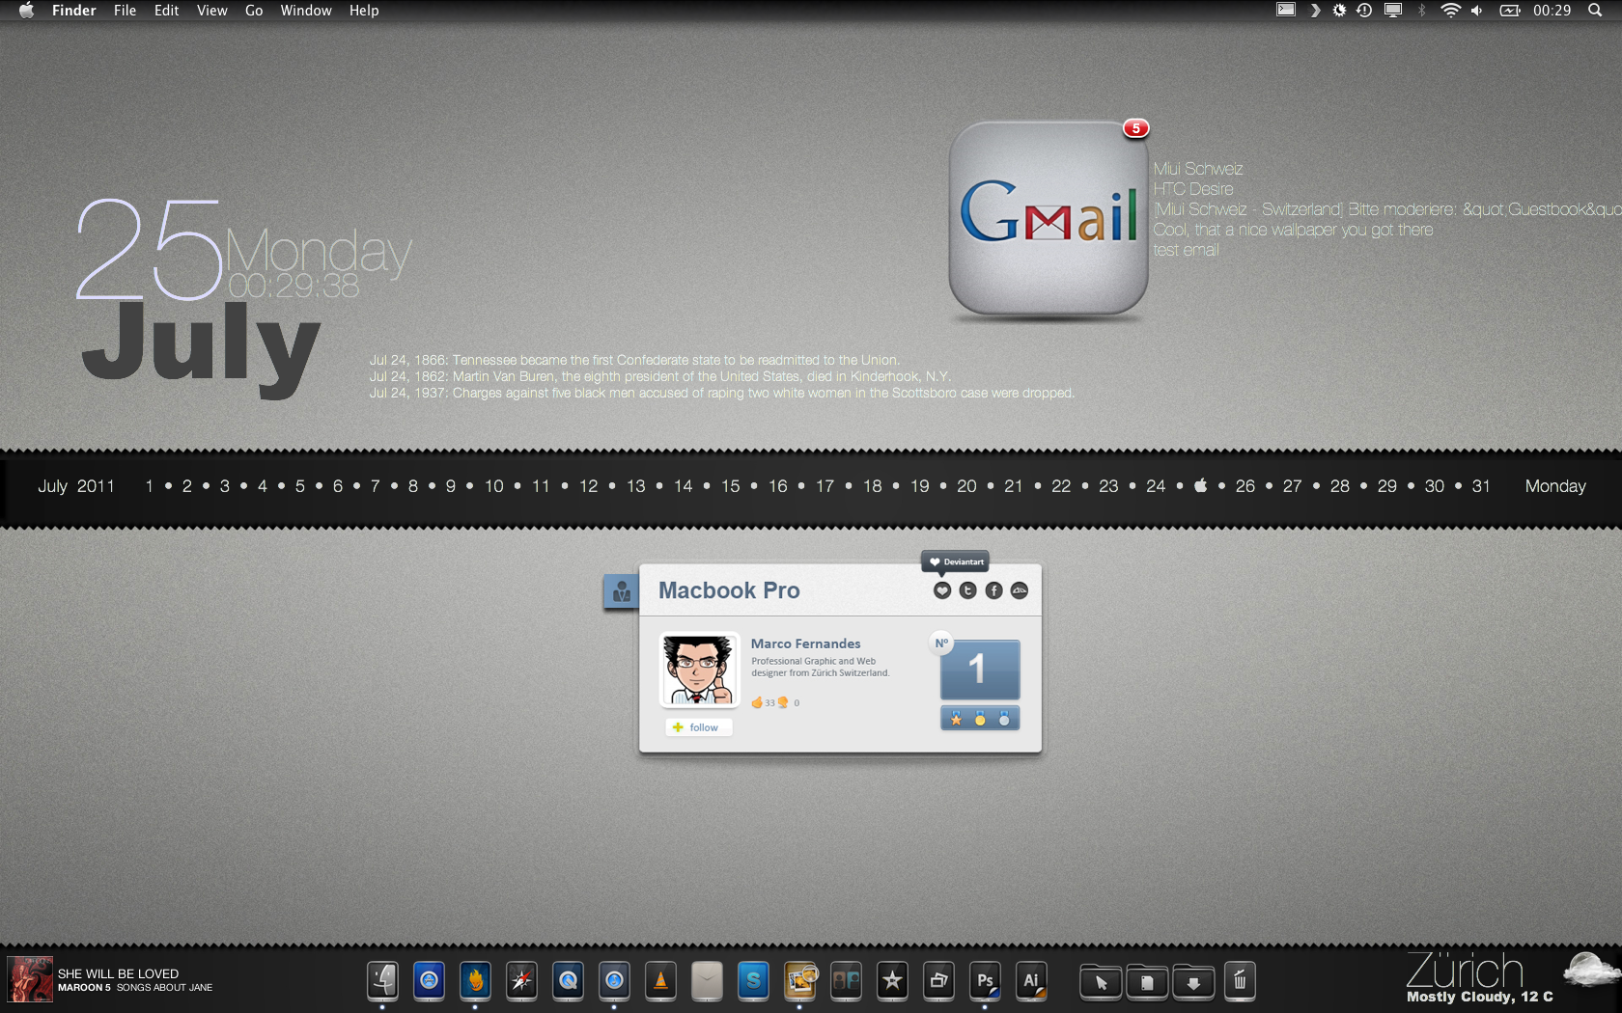Open the volume control in menu bar
The image size is (1622, 1013).
click(x=1477, y=11)
